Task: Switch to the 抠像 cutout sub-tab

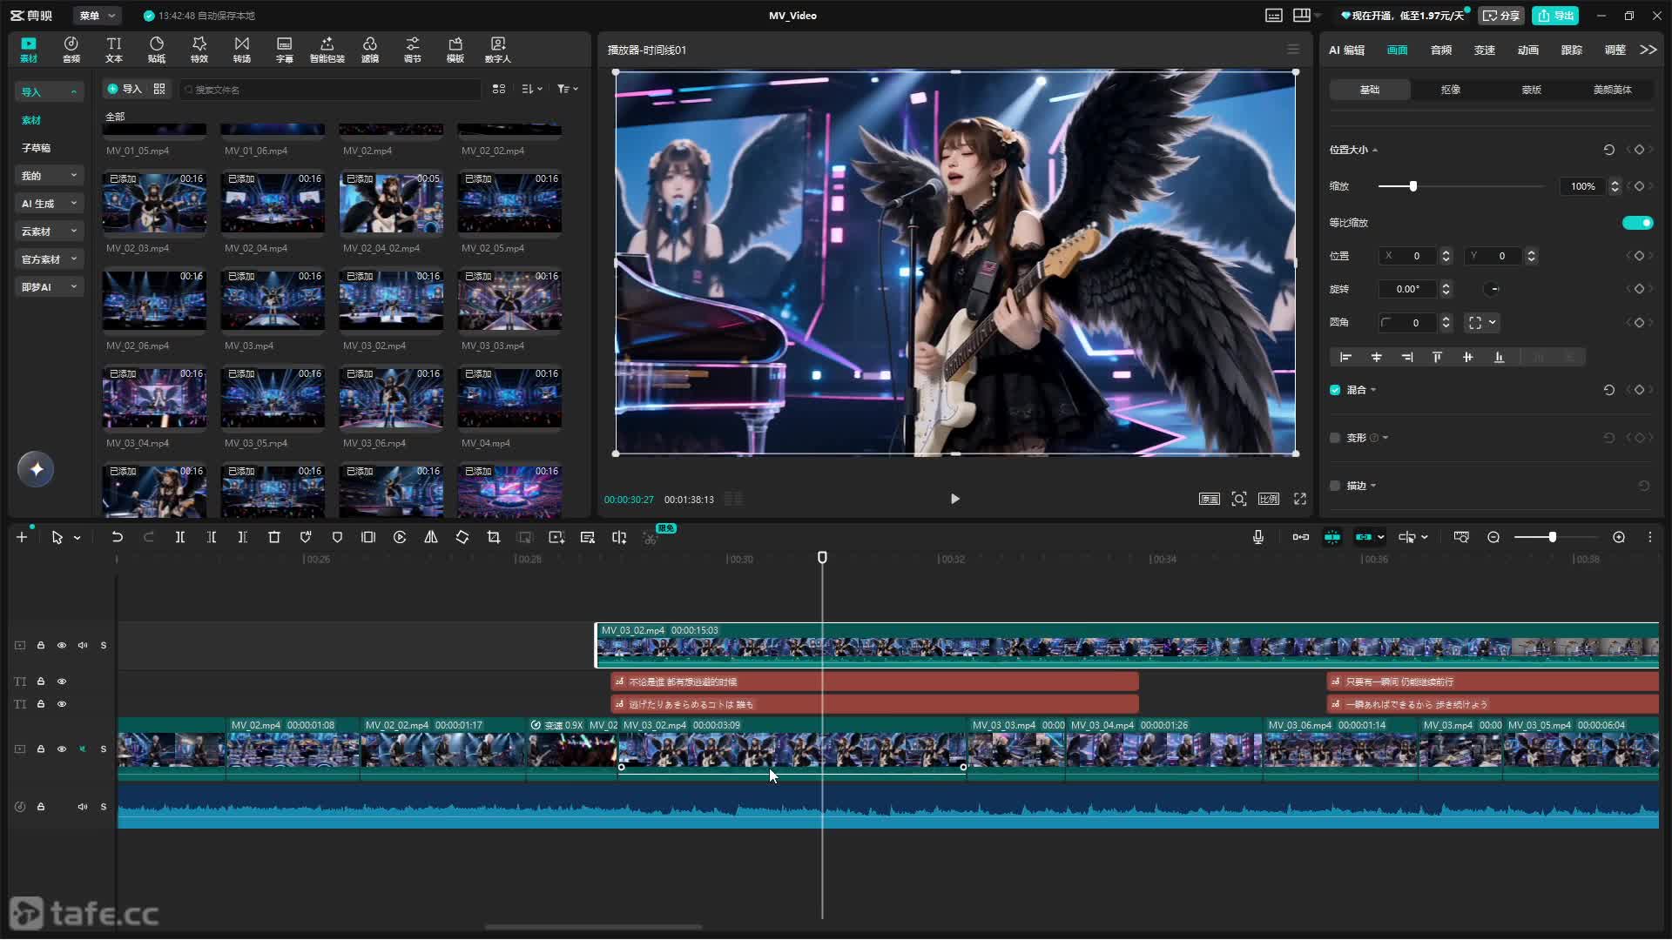Action: tap(1450, 90)
